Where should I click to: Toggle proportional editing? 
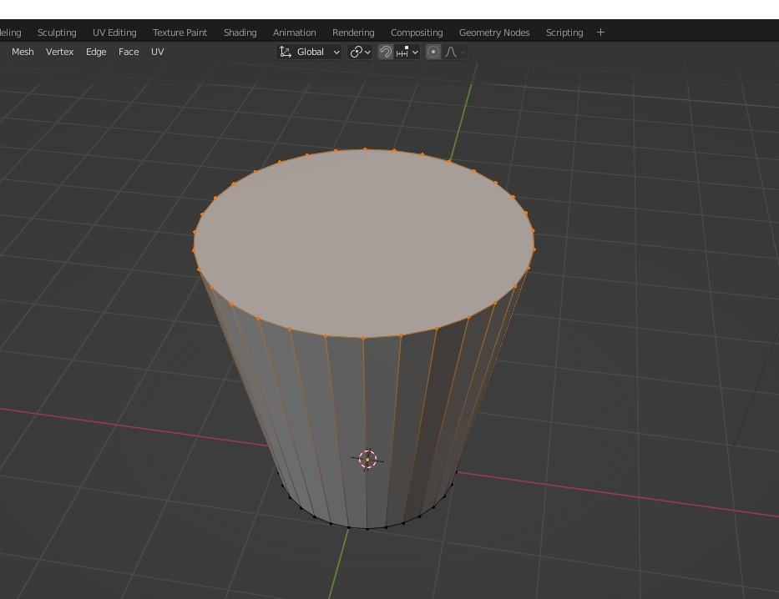coord(433,52)
